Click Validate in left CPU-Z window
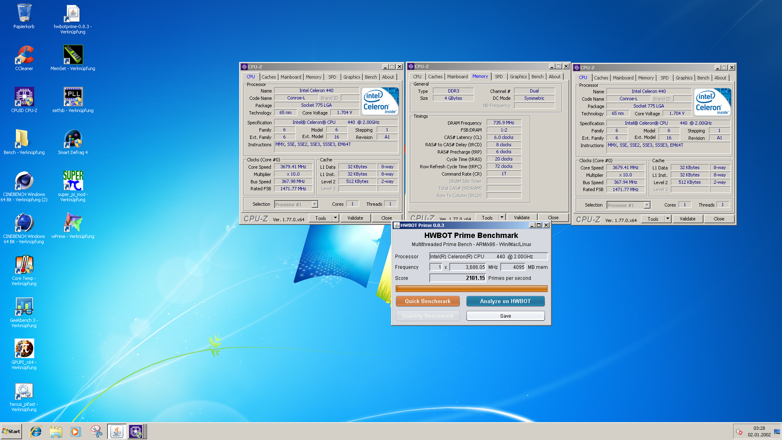The image size is (782, 440). 355,218
